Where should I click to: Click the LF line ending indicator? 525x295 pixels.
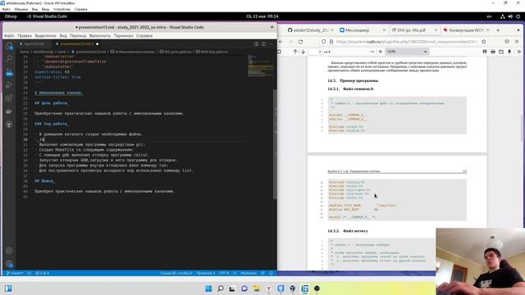[235, 273]
